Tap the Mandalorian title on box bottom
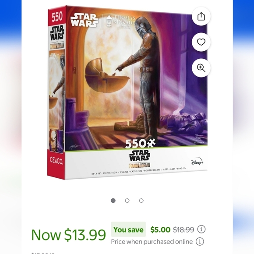The image size is (254, 254). point(140,165)
